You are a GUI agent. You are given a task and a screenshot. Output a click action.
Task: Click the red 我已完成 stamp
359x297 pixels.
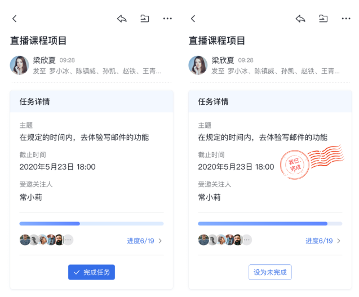click(295, 165)
